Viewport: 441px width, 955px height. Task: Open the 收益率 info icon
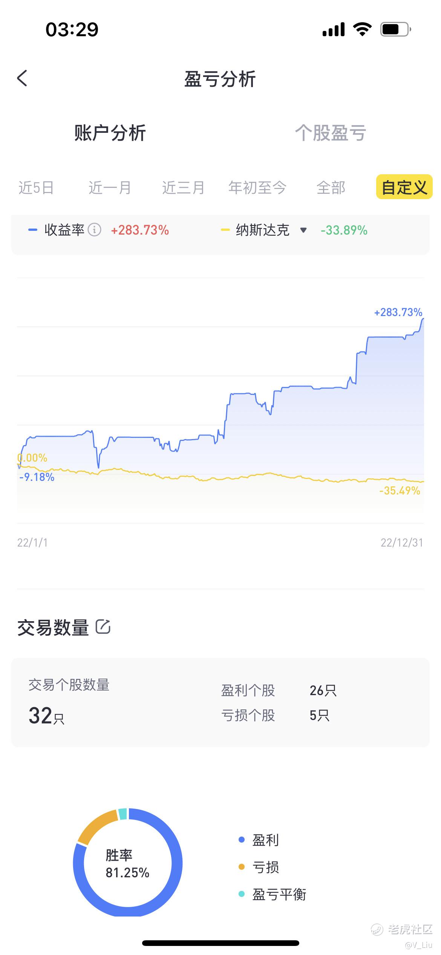pos(94,230)
